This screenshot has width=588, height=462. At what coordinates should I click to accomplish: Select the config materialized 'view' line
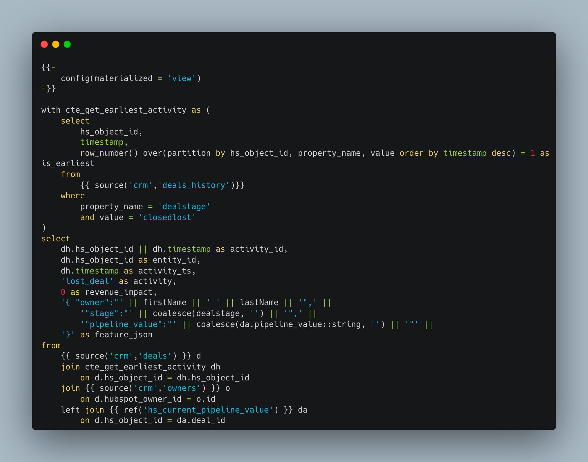coord(131,78)
